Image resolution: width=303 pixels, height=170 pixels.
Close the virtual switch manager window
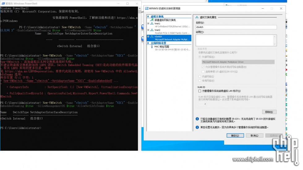click(281, 8)
